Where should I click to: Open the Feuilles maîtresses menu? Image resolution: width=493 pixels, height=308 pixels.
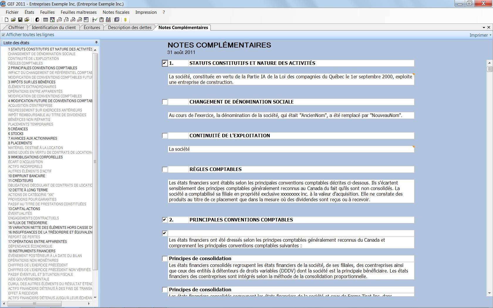tap(78, 12)
